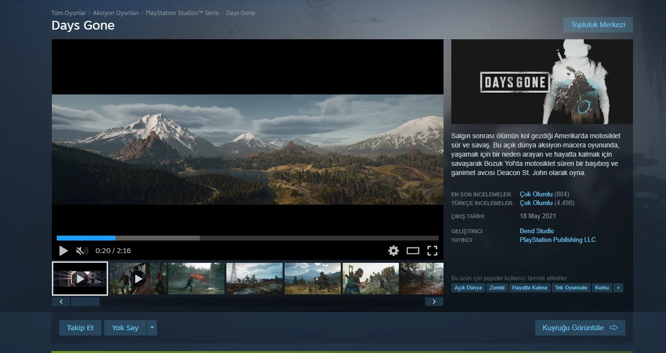This screenshot has width=666, height=353.
Task: View the radio tower screenshot thumbnail
Action: (254, 279)
